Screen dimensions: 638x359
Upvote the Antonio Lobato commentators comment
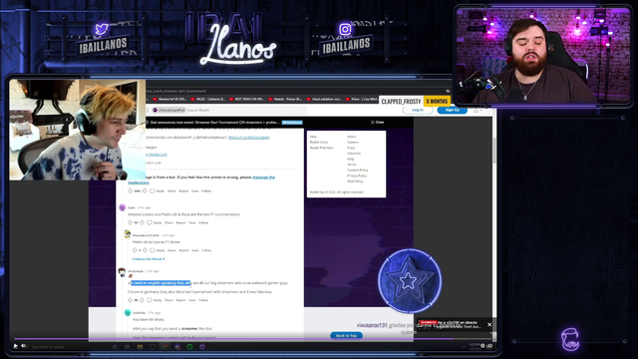[131, 222]
